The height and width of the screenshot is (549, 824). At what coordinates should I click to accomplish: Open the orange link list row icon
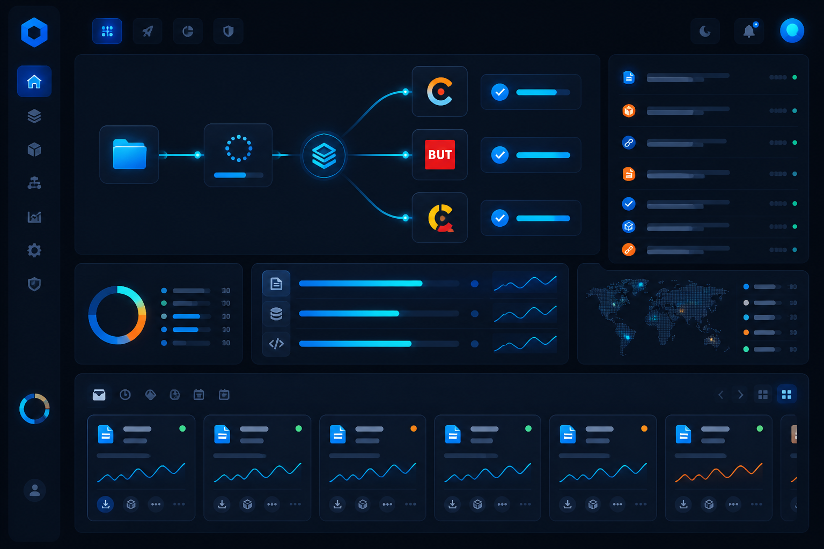coord(629,249)
